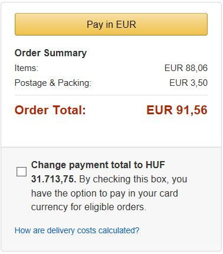Select the HUF amount 31.713,75
This screenshot has height=254, width=223.
coord(54,179)
